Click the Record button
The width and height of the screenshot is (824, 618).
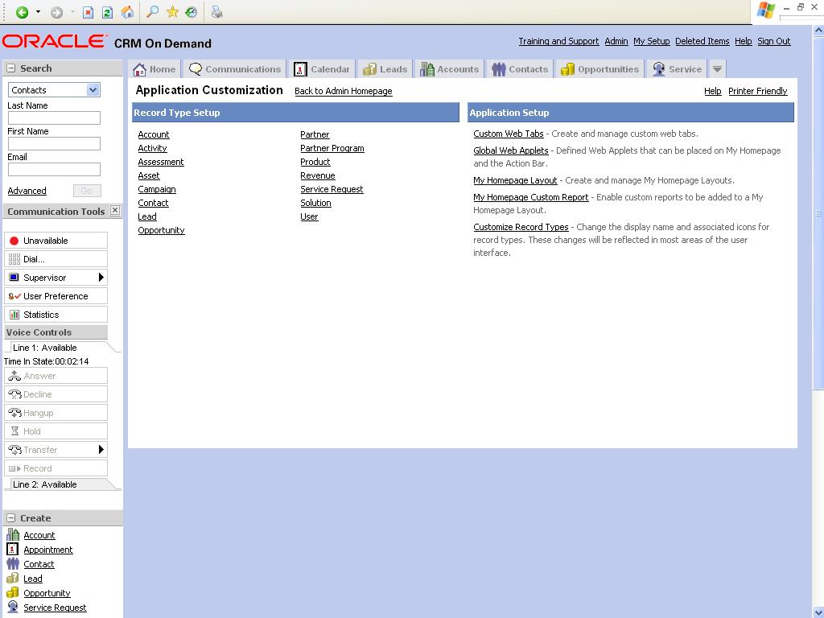pyautogui.click(x=56, y=468)
